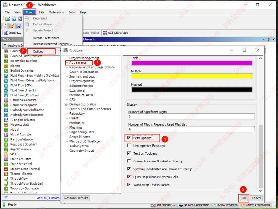The height and width of the screenshot is (209, 278).
Task: Click the Options scrollbar down arrow
Action: coord(260,191)
